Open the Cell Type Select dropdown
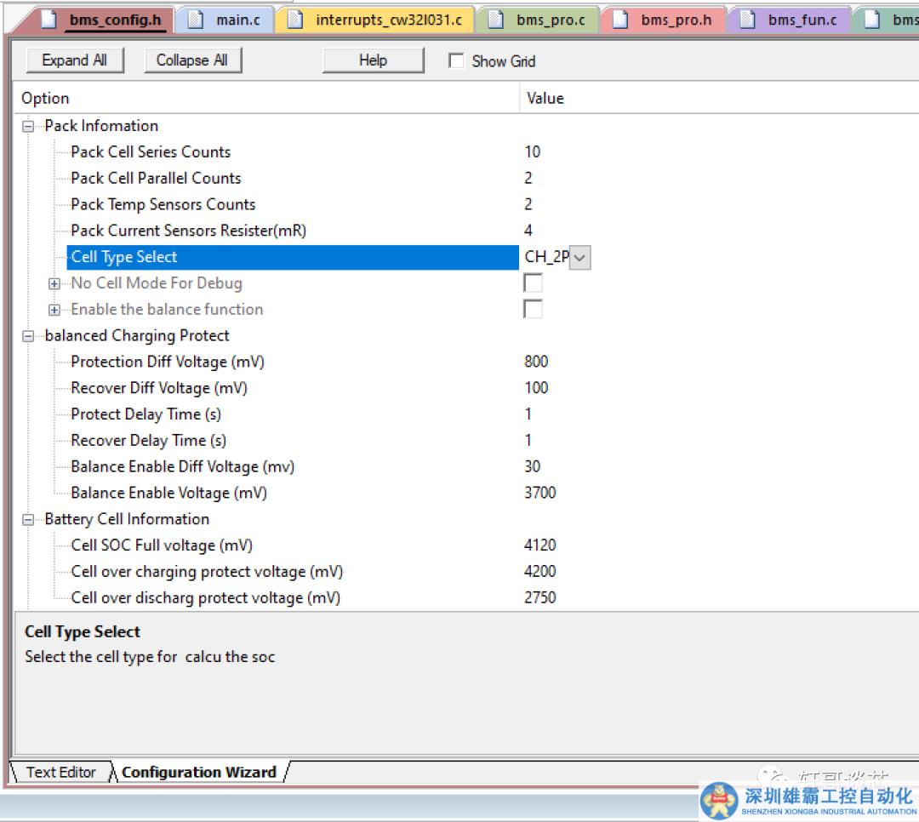919x822 pixels. 579,257
